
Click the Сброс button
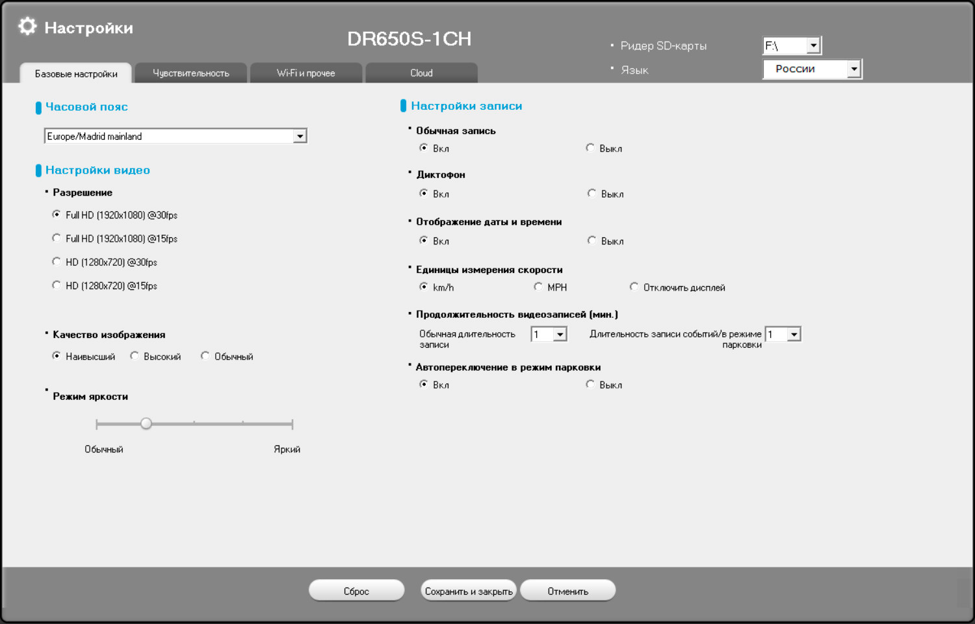[x=356, y=591]
